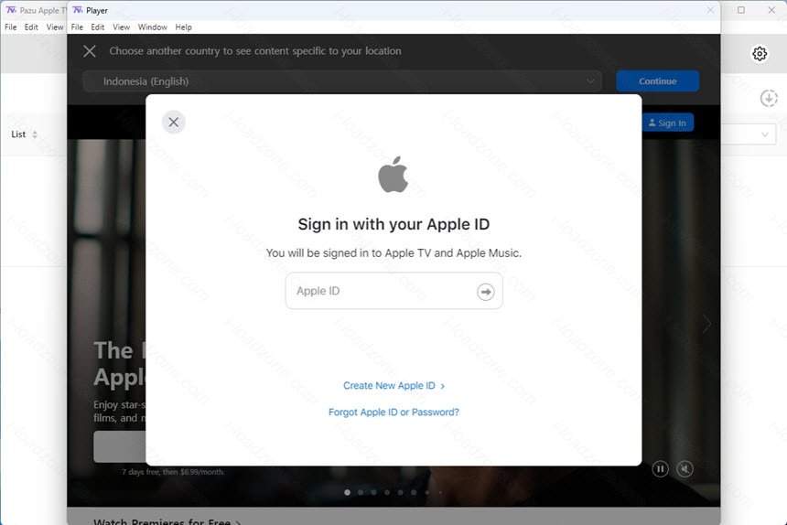The height and width of the screenshot is (525, 787).
Task: Open the Player View menu
Action: (x=121, y=27)
